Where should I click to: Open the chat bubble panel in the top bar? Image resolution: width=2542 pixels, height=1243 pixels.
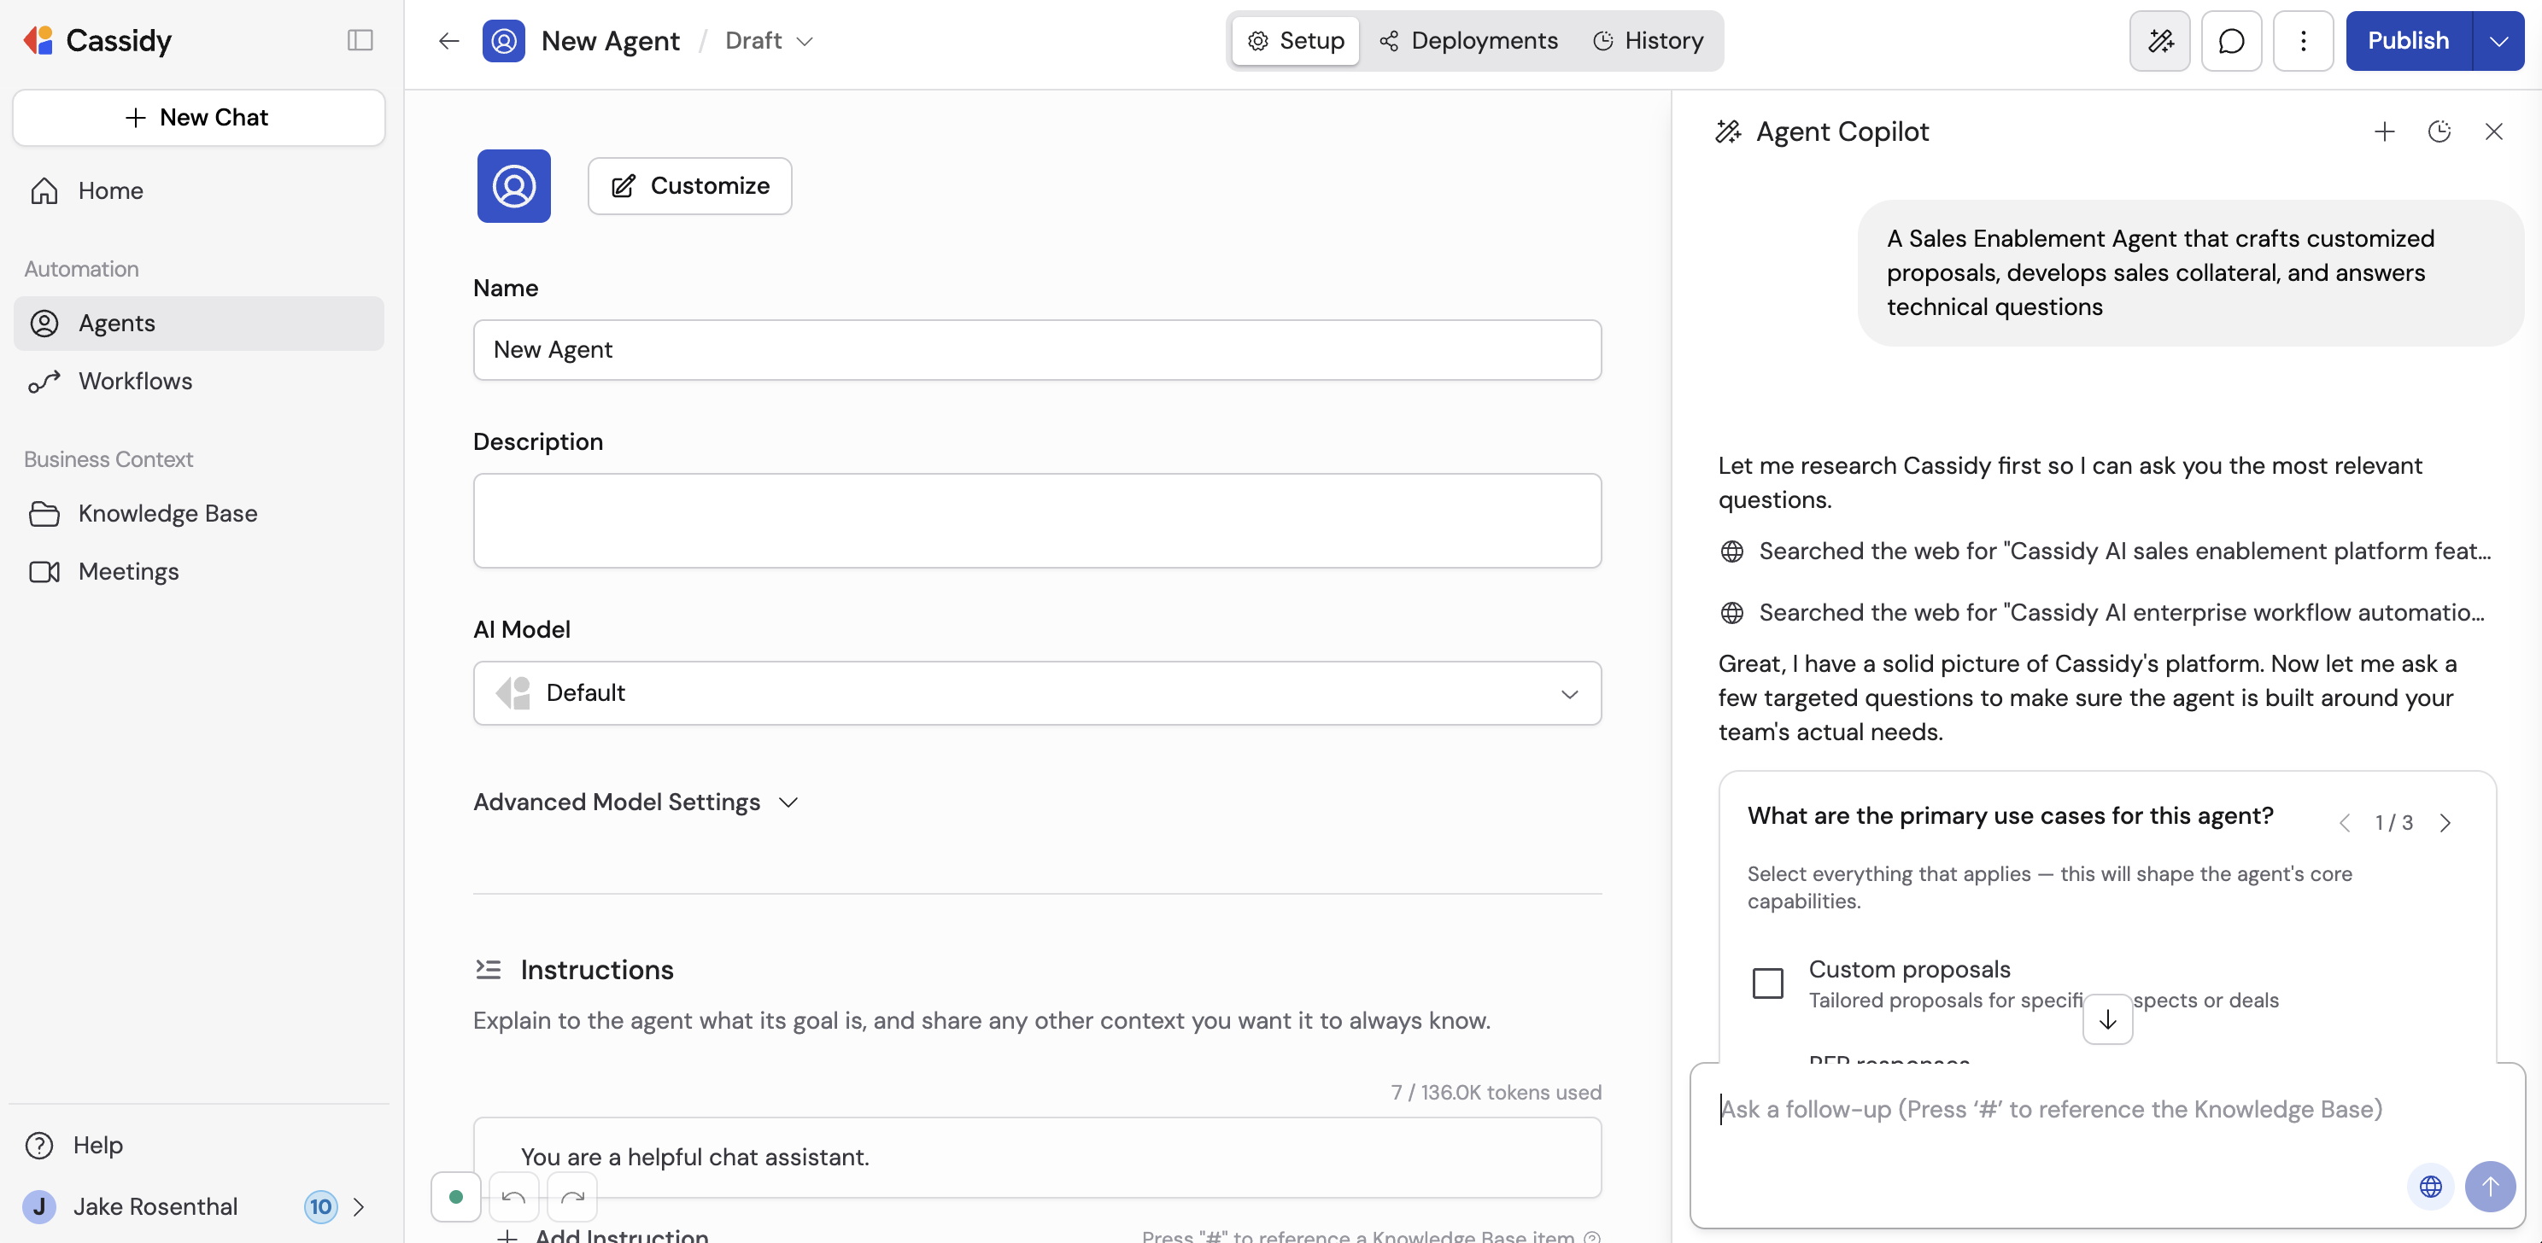(x=2231, y=40)
